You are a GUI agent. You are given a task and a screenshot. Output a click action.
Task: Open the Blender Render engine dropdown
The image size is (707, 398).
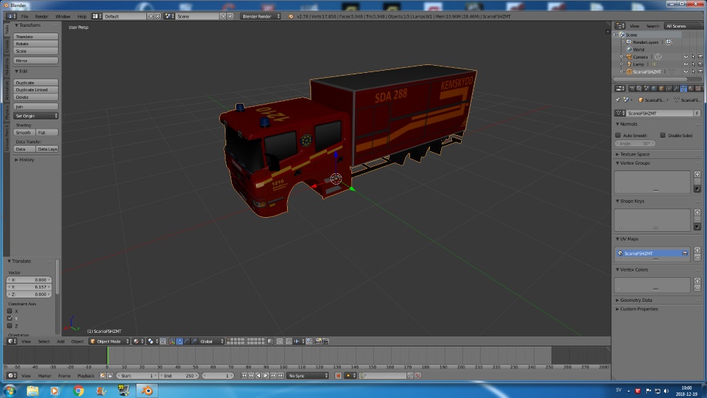tap(260, 16)
